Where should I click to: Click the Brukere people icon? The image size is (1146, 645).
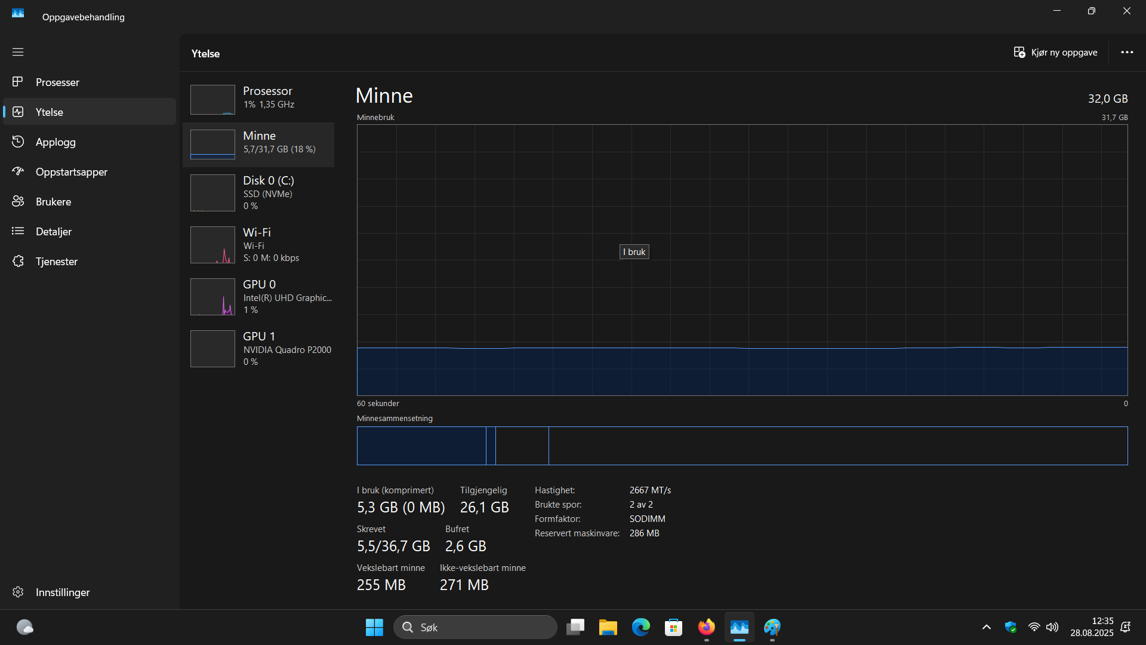pos(18,201)
